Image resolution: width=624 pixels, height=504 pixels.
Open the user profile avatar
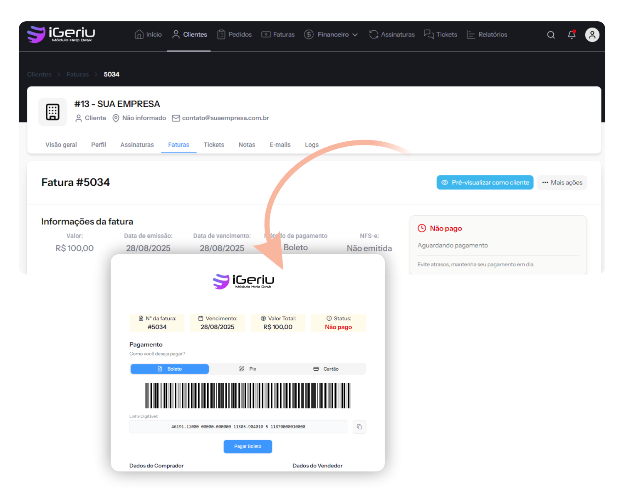[592, 35]
